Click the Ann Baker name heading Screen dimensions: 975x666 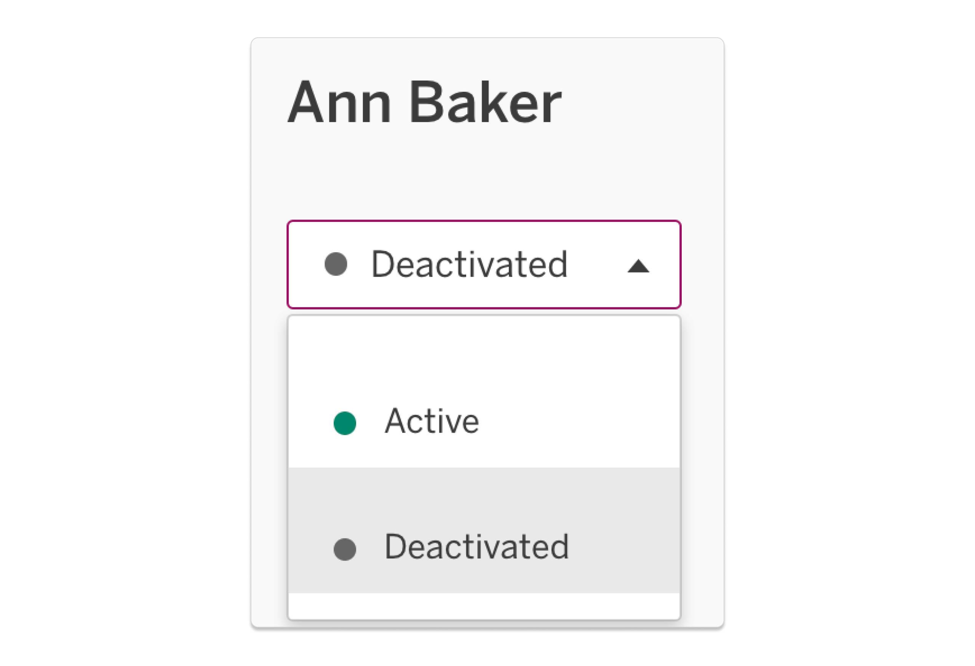coord(424,103)
